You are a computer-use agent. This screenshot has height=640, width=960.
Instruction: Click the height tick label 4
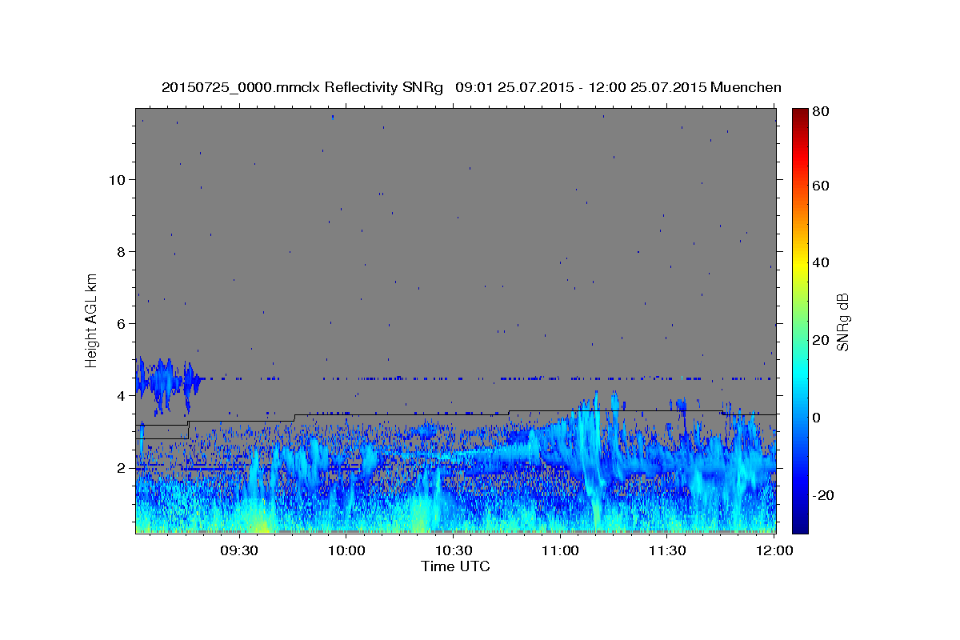[x=120, y=396]
